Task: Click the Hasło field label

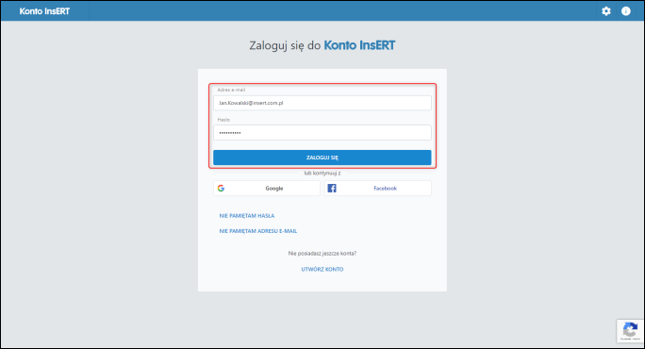Action: point(223,120)
